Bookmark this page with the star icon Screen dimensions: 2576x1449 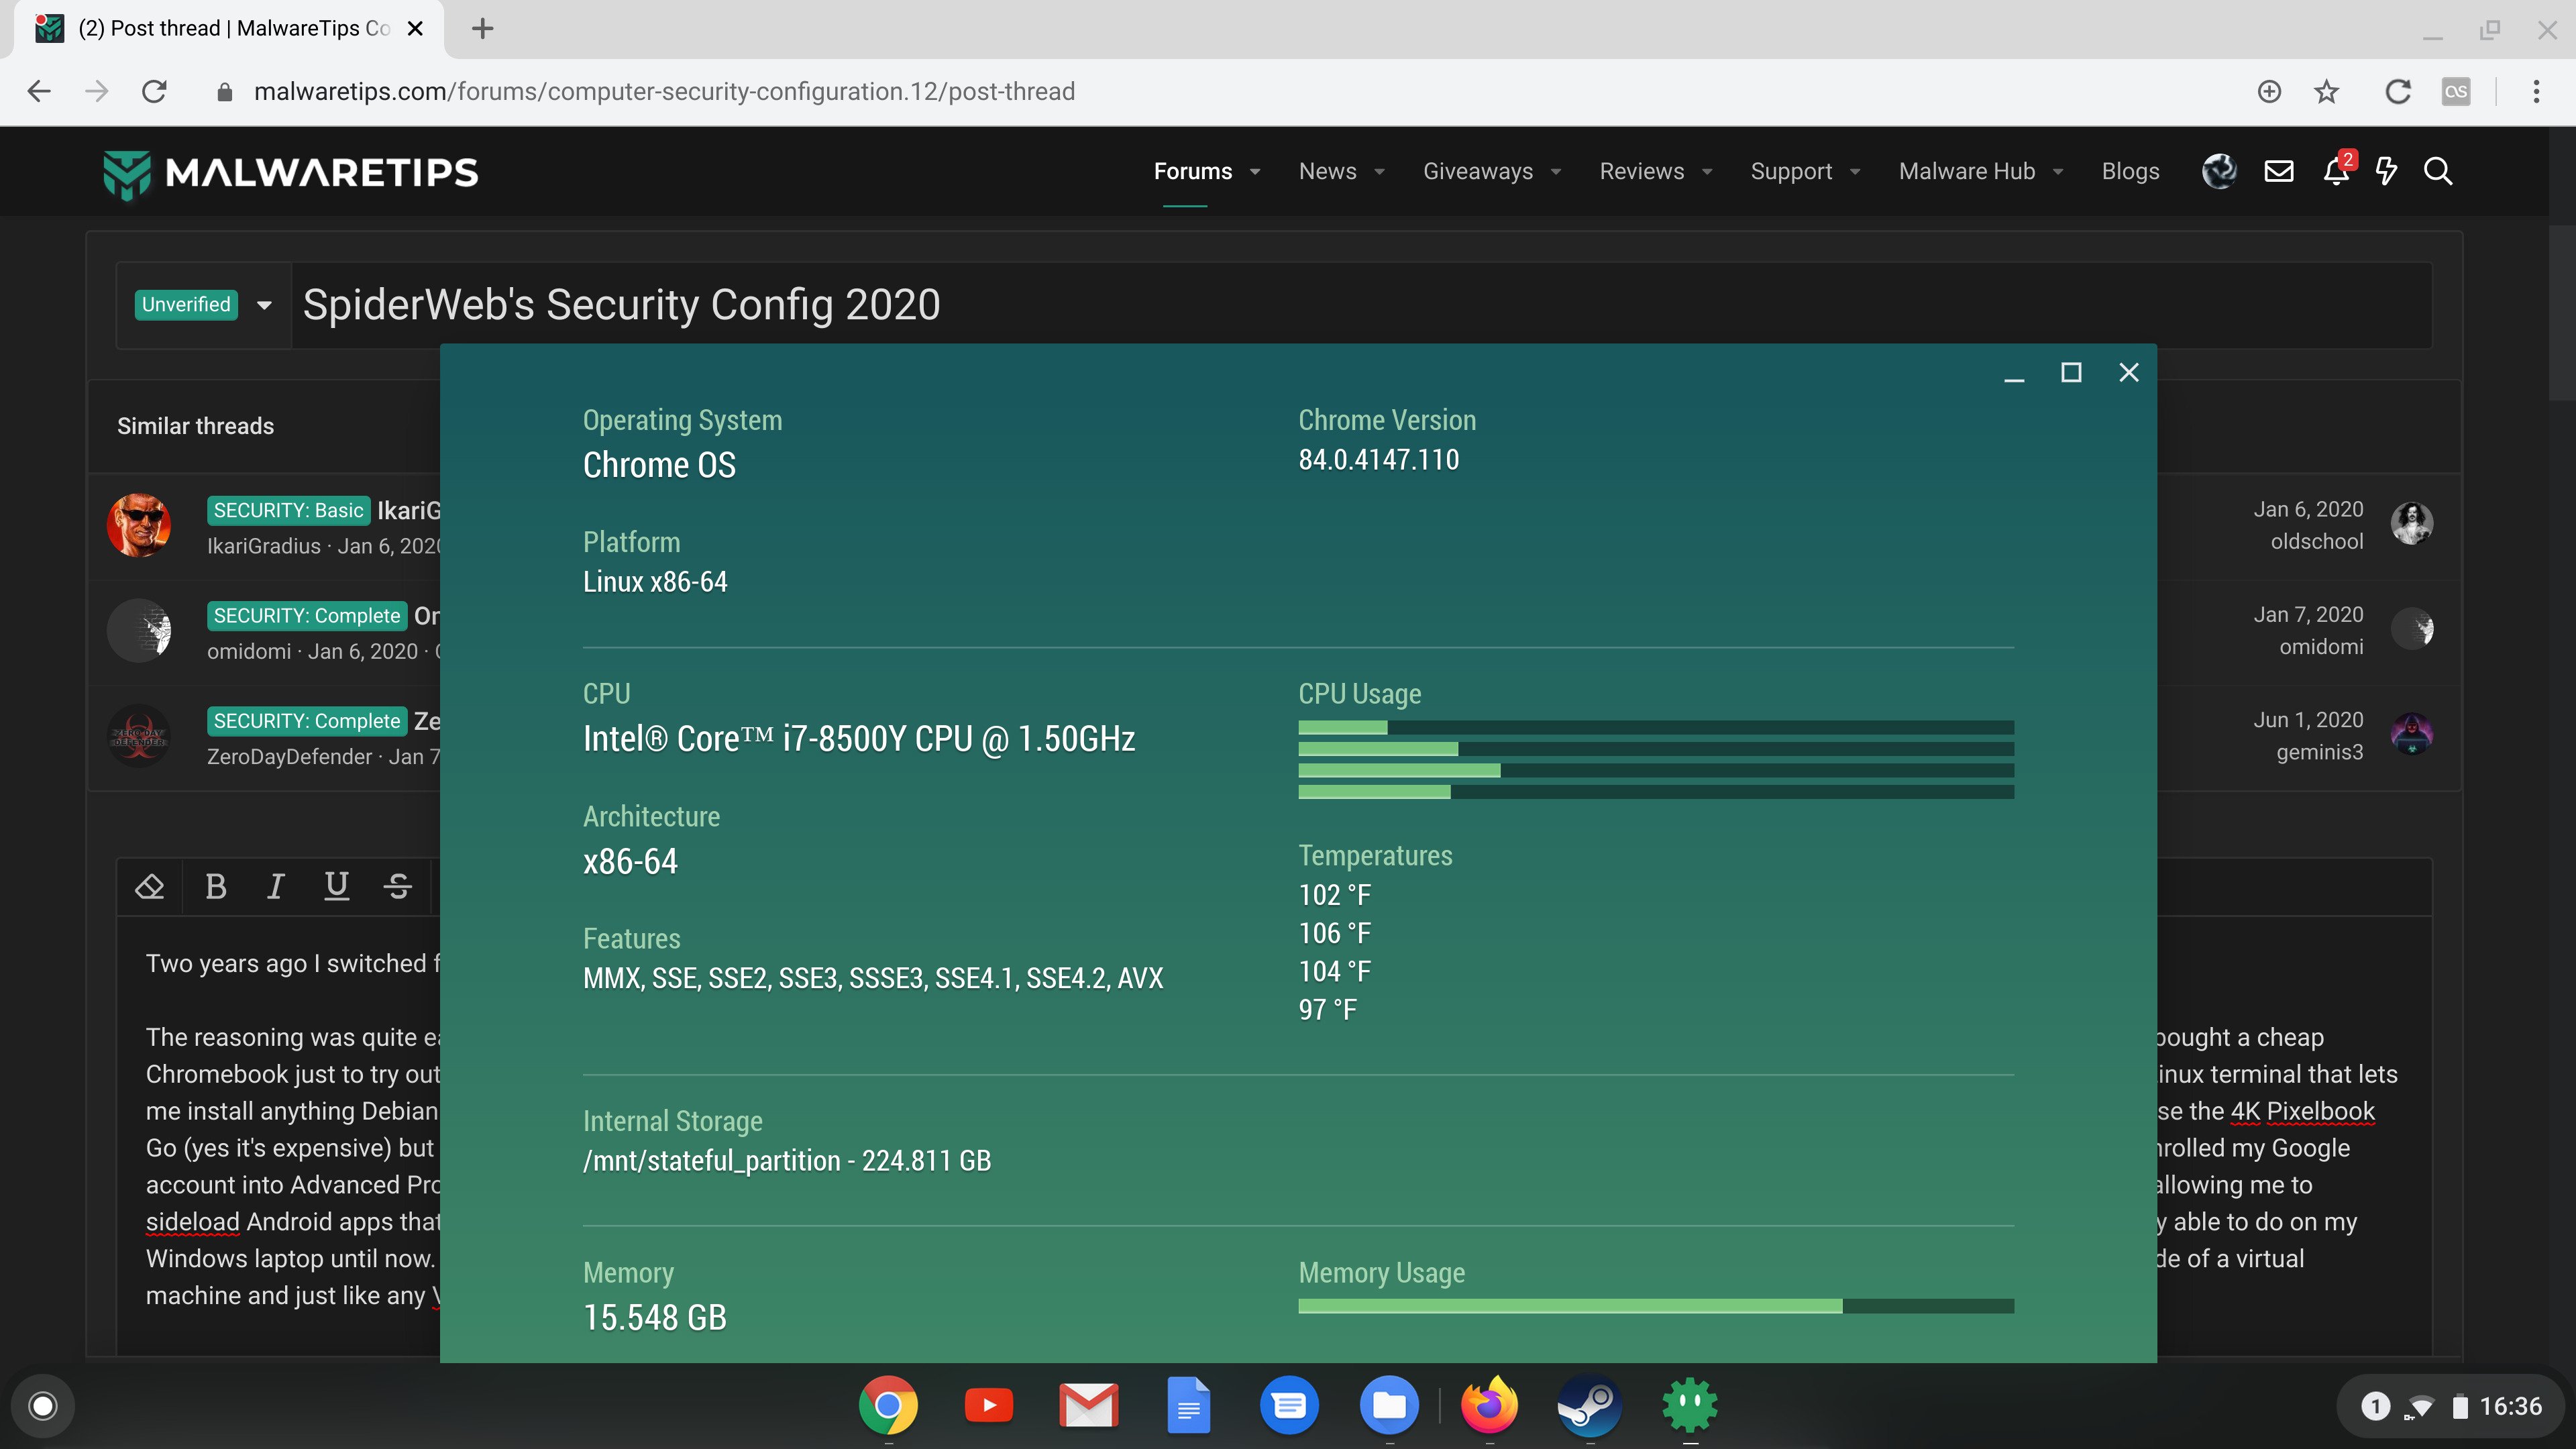pyautogui.click(x=2327, y=92)
